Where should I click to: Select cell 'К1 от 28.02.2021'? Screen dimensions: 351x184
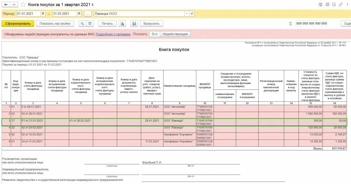coord(81,122)
